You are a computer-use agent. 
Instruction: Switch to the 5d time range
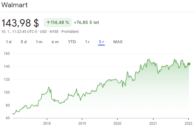point(24,42)
